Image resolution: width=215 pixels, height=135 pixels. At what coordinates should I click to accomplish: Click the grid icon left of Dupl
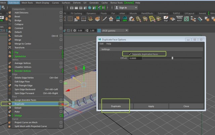point(159,19)
